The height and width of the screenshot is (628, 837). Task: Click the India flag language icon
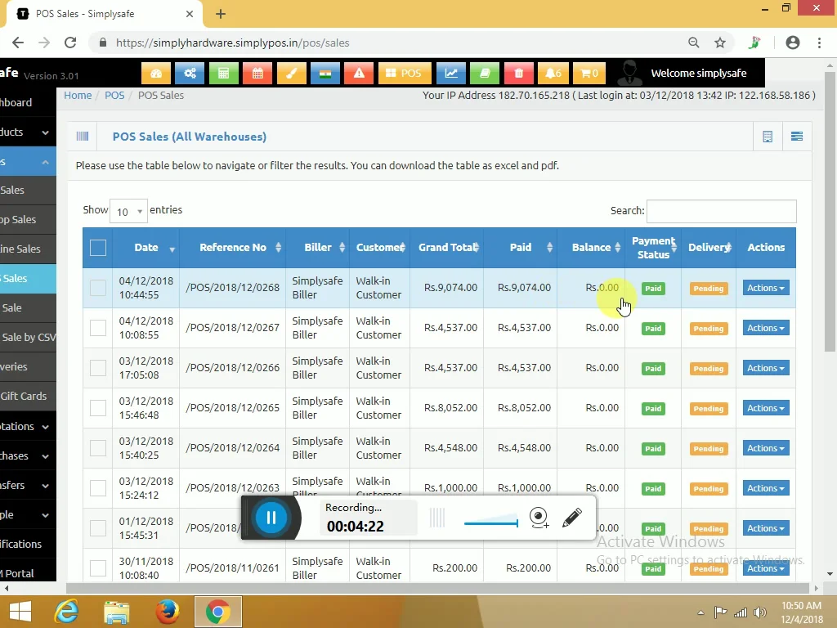pos(325,73)
